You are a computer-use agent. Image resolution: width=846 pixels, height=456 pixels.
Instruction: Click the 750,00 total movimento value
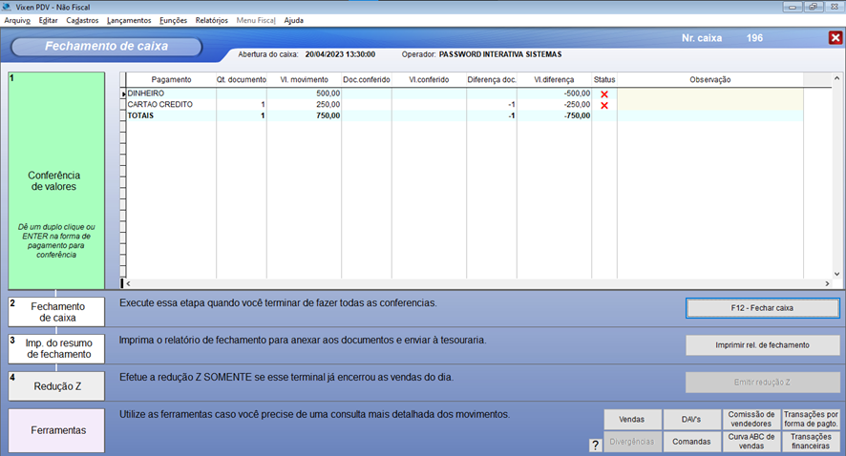coord(328,115)
